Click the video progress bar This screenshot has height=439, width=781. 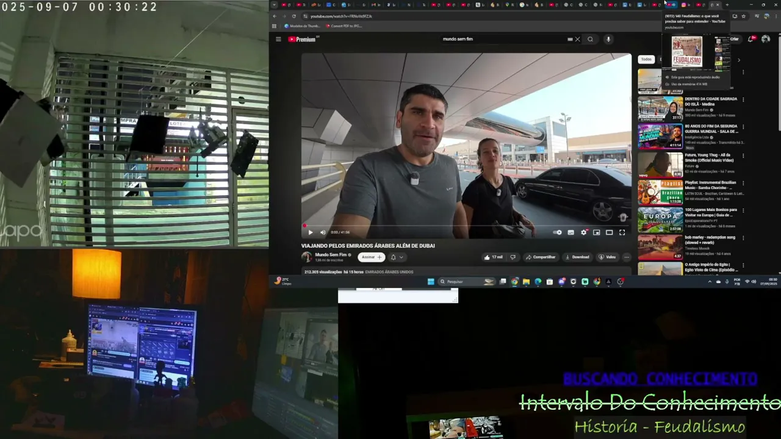(x=466, y=226)
